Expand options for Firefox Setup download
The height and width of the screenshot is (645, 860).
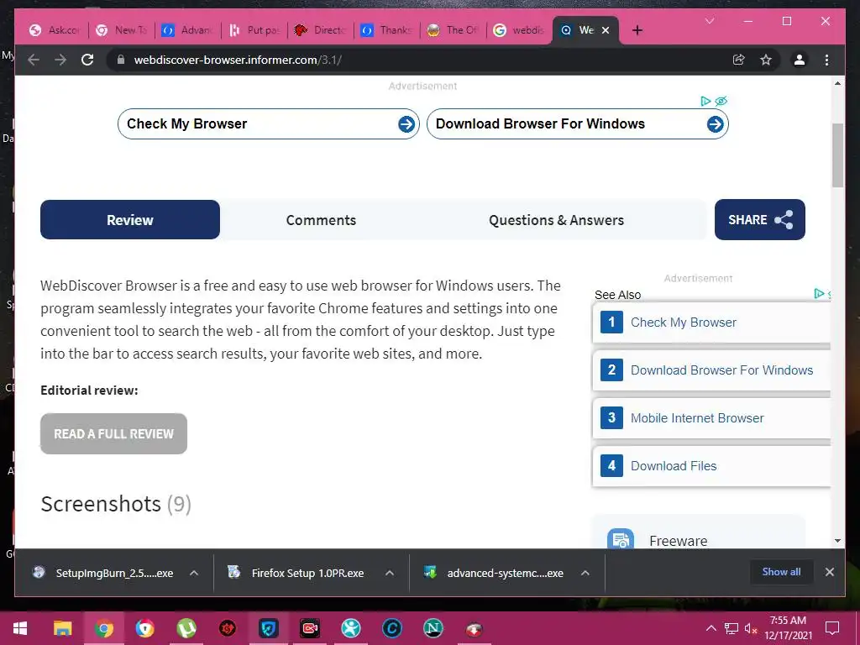click(x=390, y=573)
